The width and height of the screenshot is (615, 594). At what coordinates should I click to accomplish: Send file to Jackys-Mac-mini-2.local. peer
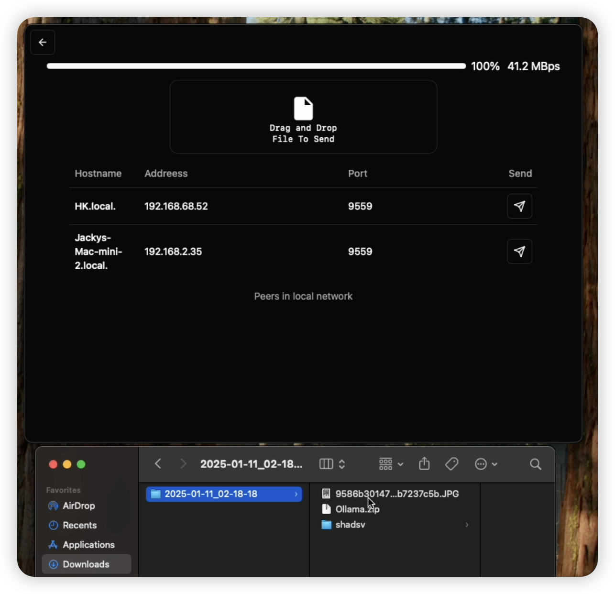click(x=519, y=252)
